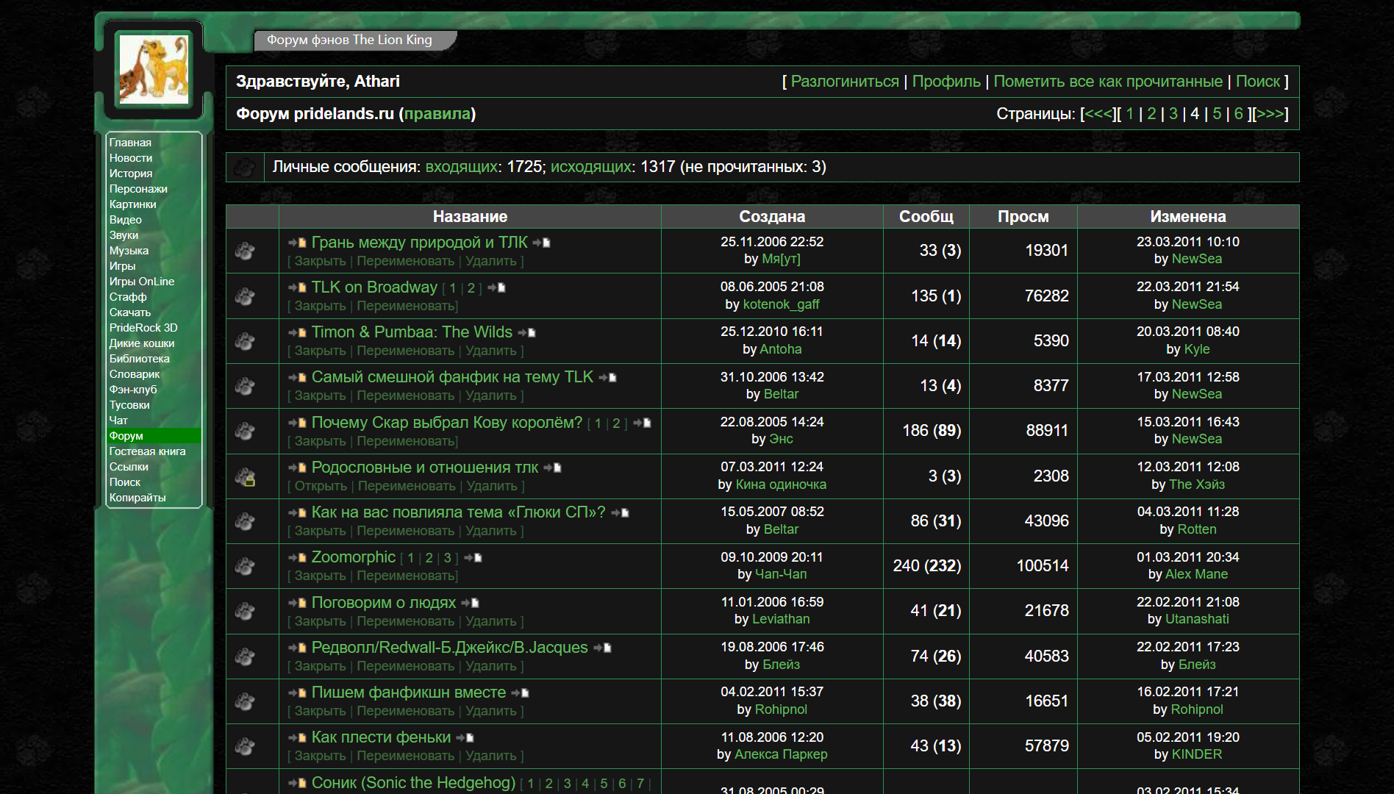Select Чат in the sidebar menu
Image resolution: width=1394 pixels, height=794 pixels.
click(118, 421)
